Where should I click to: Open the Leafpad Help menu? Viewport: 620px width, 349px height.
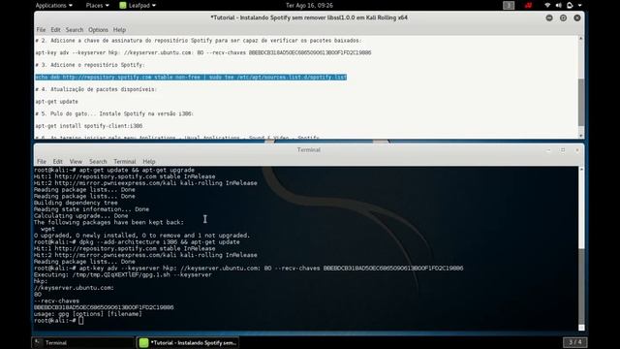(x=119, y=30)
